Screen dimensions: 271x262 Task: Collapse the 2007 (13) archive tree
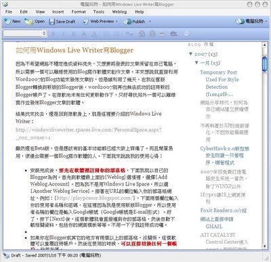190,53
